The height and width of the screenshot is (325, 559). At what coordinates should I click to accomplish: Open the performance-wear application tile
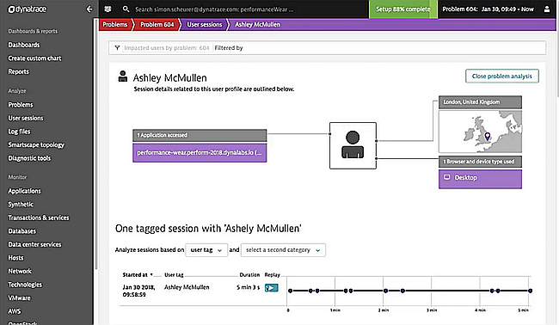200,152
